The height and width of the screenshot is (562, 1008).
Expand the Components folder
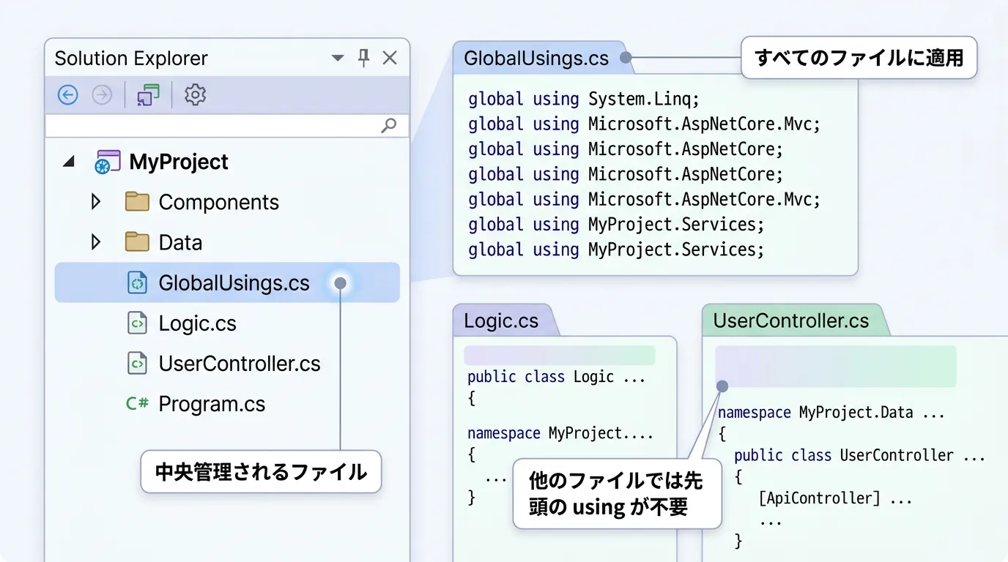click(x=95, y=202)
